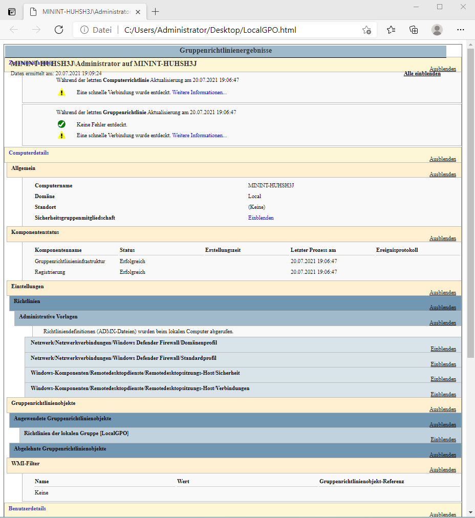Click the Gruppenrichtlinieninfrastruktur component name
This screenshot has width=475, height=518.
pos(70,261)
